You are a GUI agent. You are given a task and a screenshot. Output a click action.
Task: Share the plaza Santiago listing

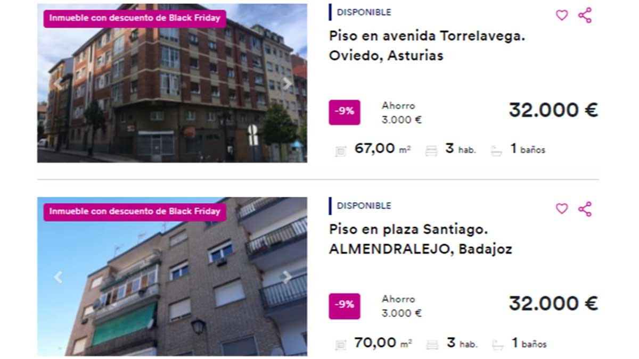(x=585, y=209)
